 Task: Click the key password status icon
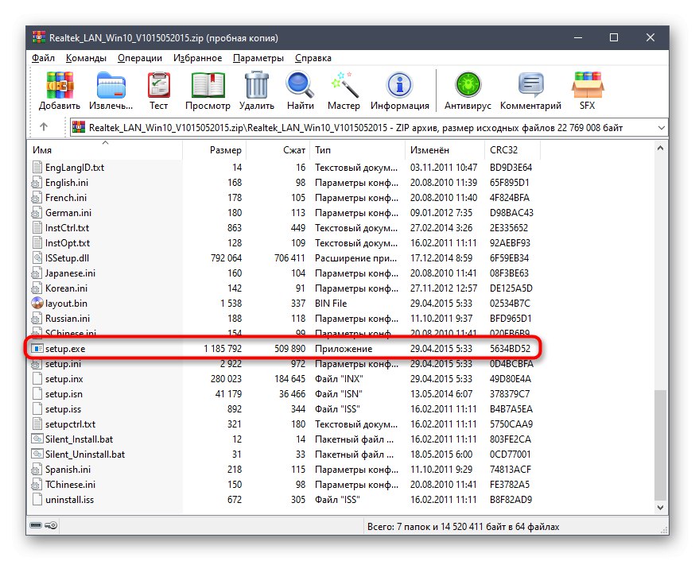[51, 525]
